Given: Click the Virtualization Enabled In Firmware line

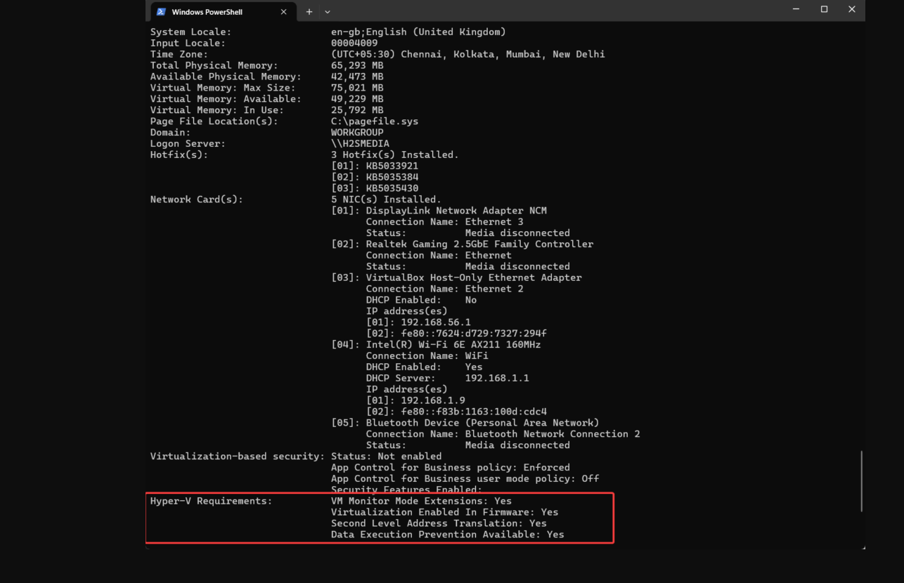Looking at the screenshot, I should coord(444,511).
